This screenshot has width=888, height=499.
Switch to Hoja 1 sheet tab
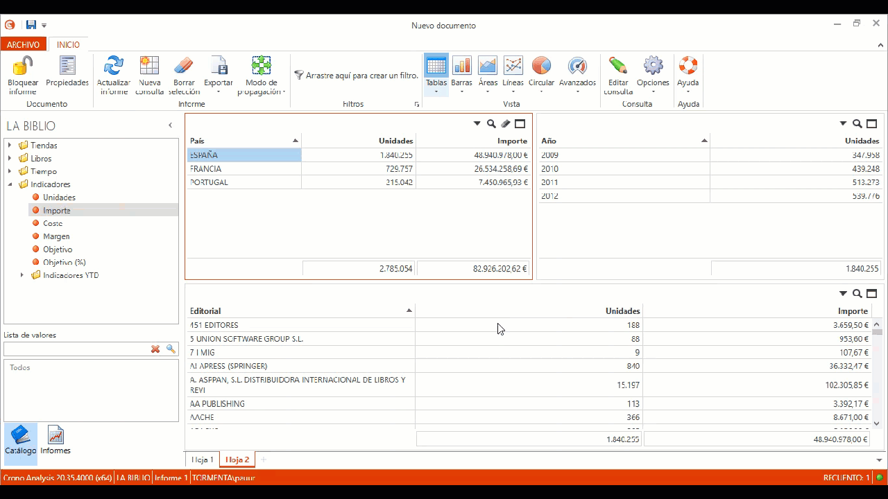tap(202, 459)
